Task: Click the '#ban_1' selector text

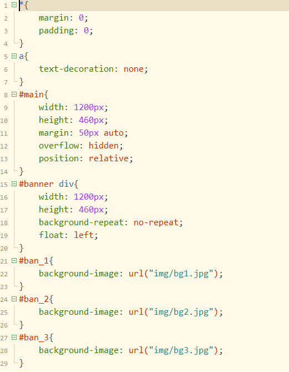Action: 34,261
